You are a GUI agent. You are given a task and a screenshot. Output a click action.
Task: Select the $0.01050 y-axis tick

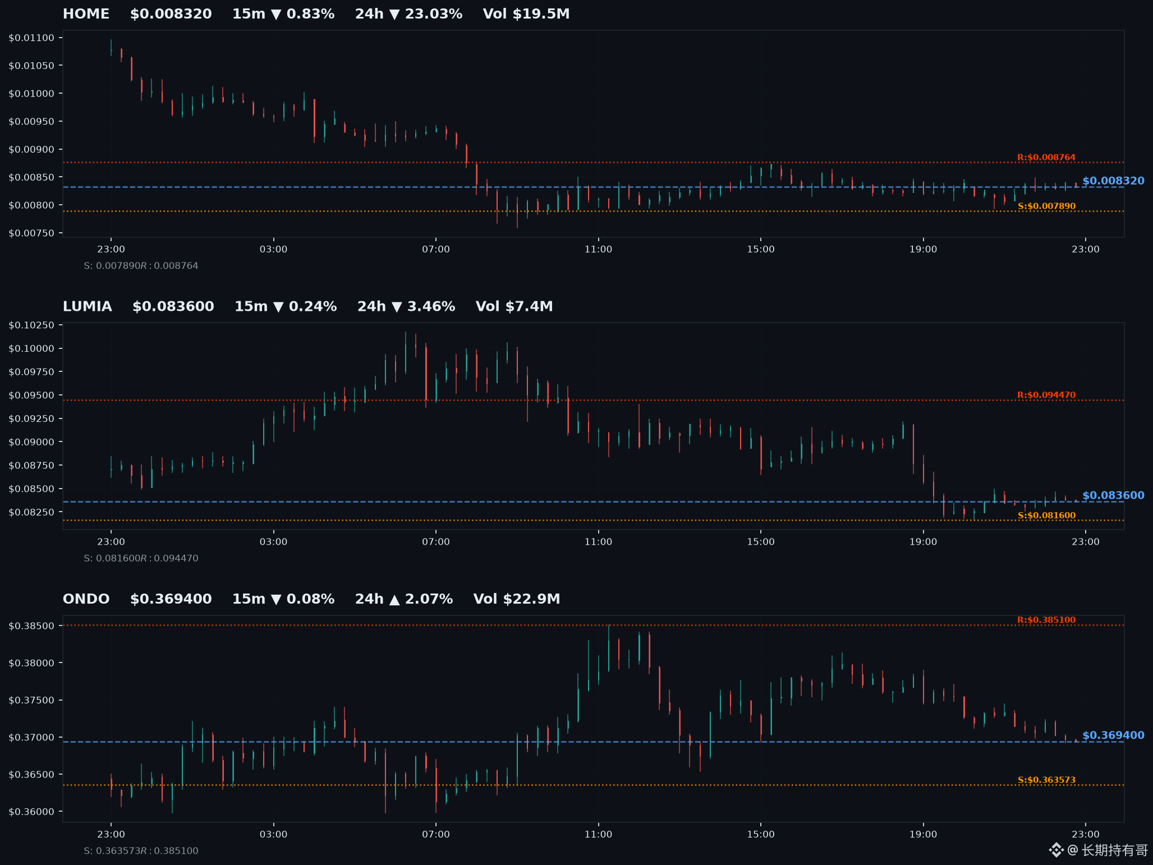click(x=31, y=66)
